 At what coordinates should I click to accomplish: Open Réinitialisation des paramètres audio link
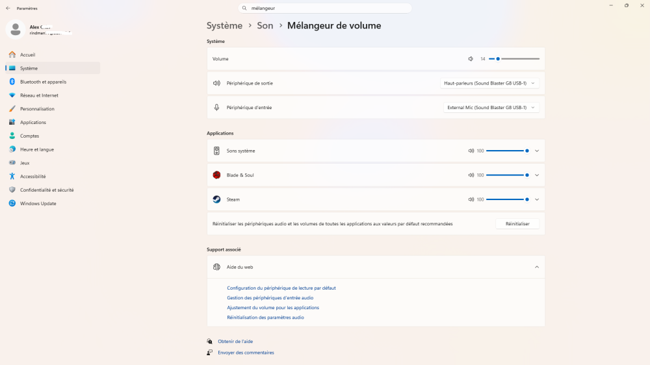point(265,318)
